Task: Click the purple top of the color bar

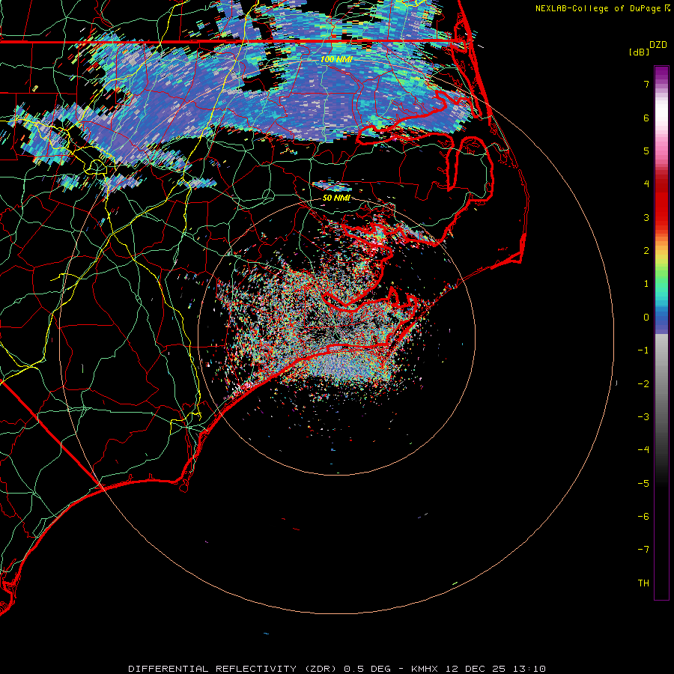Action: pos(661,73)
